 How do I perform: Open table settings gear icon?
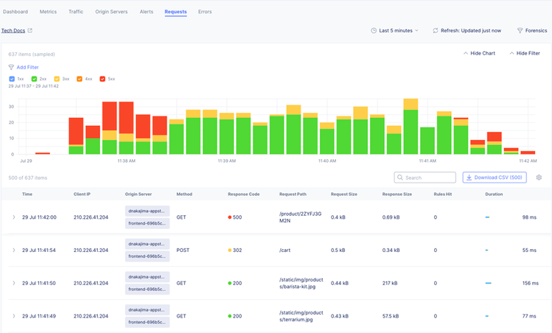tap(539, 178)
